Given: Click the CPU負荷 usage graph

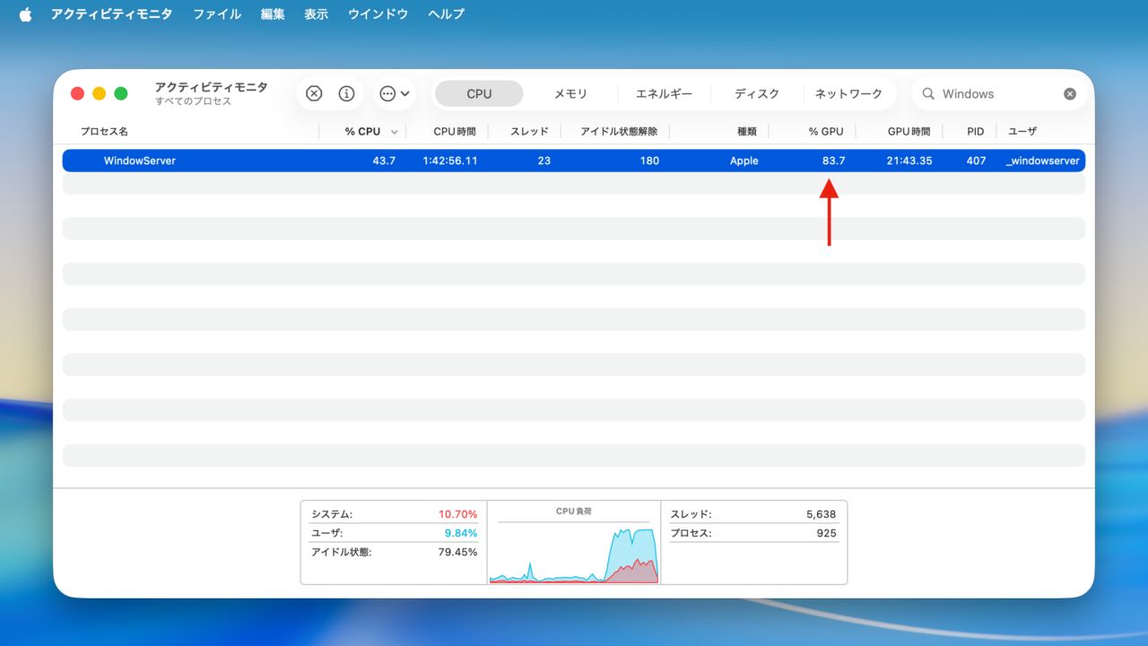Looking at the screenshot, I should tap(574, 547).
